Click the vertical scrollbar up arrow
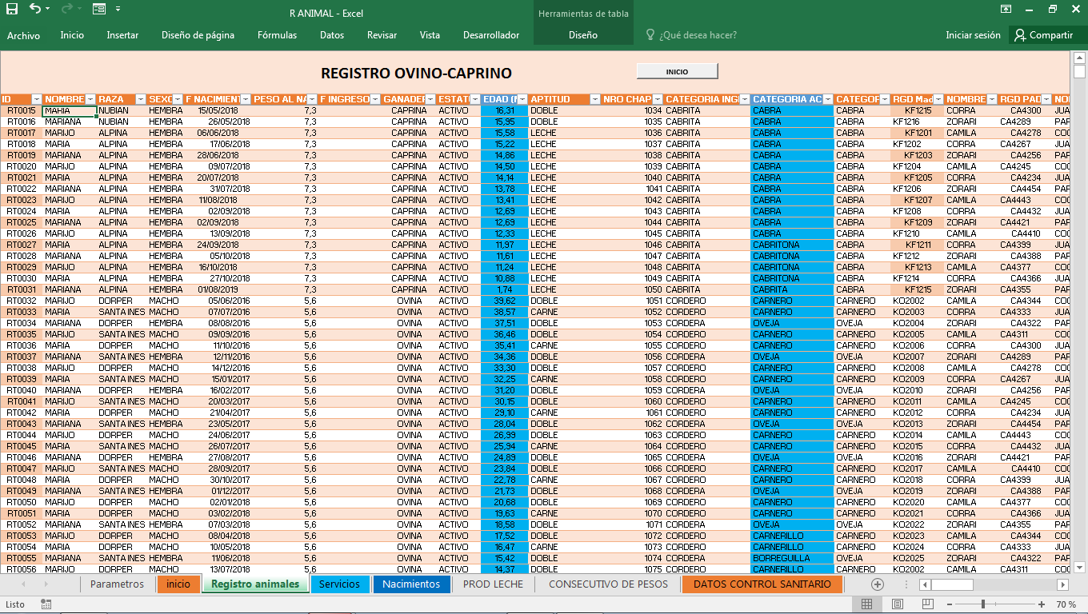This screenshot has height=614, width=1088. point(1079,58)
